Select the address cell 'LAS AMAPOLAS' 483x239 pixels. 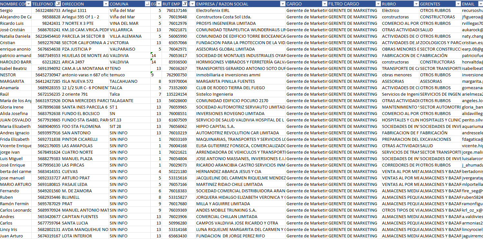[85, 146]
